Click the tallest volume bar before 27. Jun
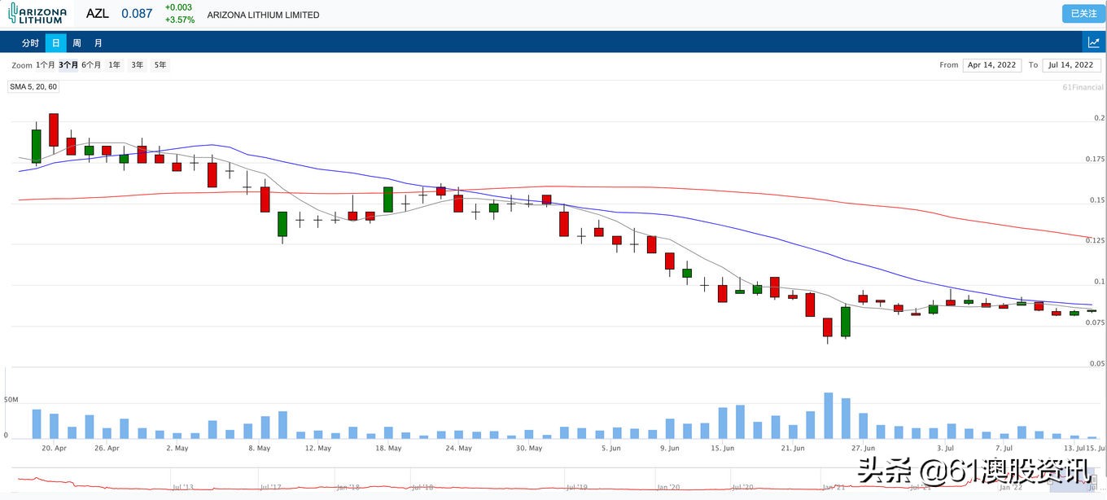Screen dimensions: 1107x500 click(829, 416)
